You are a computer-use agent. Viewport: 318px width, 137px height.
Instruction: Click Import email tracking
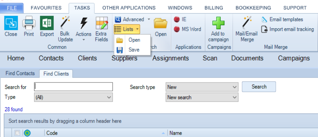(x=287, y=29)
